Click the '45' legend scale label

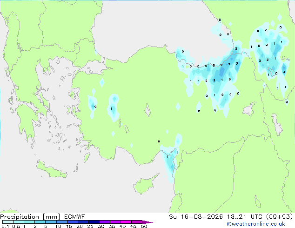click(x=133, y=226)
